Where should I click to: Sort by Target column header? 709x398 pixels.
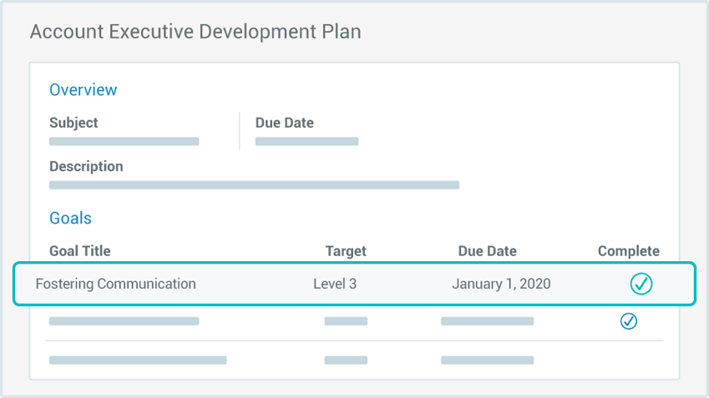pyautogui.click(x=346, y=251)
